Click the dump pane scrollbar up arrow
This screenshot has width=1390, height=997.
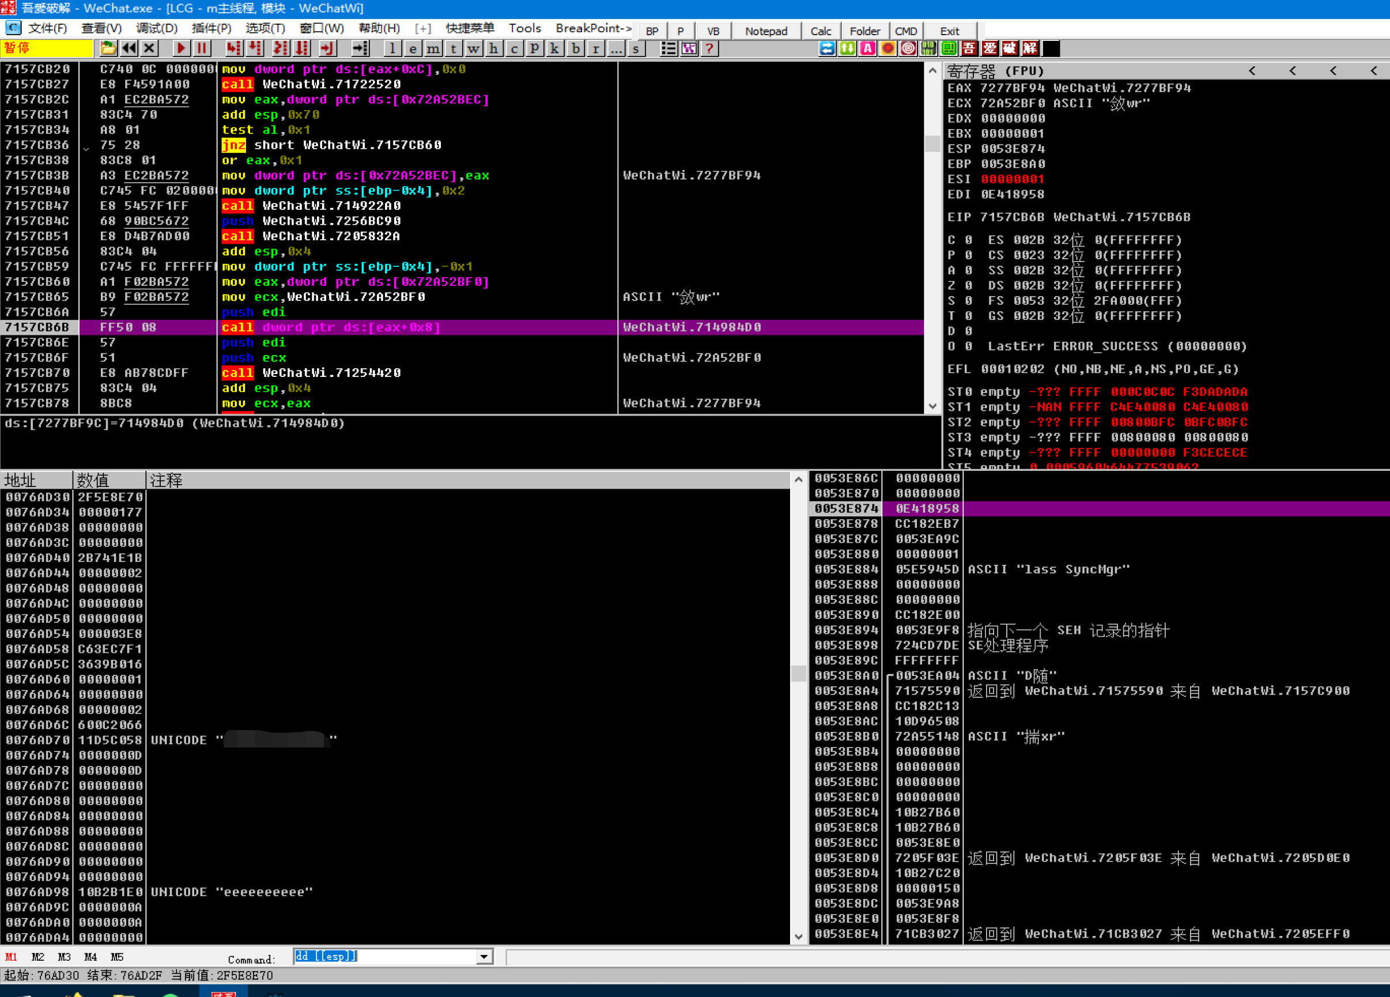coord(799,480)
